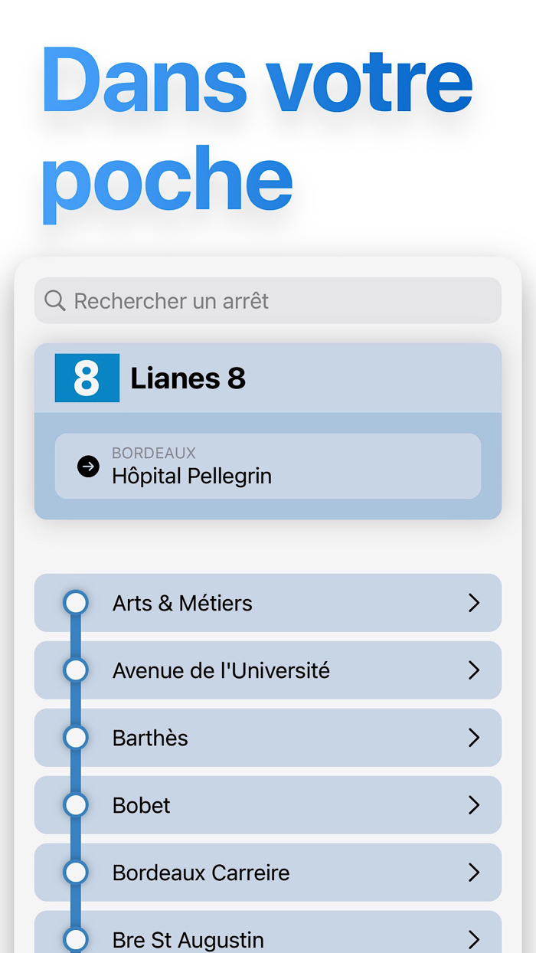Click the route dot next to Barthès
The height and width of the screenshot is (953, 536).
(76, 738)
